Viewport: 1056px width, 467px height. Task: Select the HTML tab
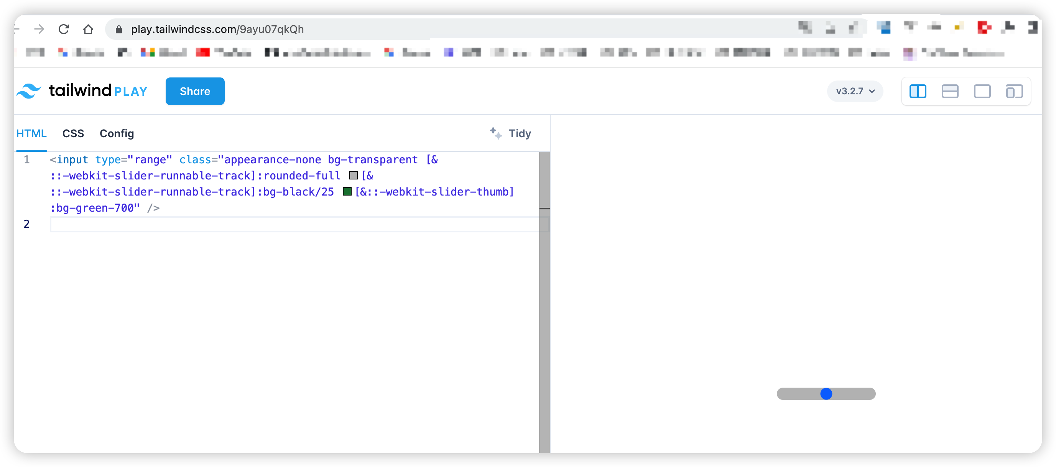[x=31, y=134]
